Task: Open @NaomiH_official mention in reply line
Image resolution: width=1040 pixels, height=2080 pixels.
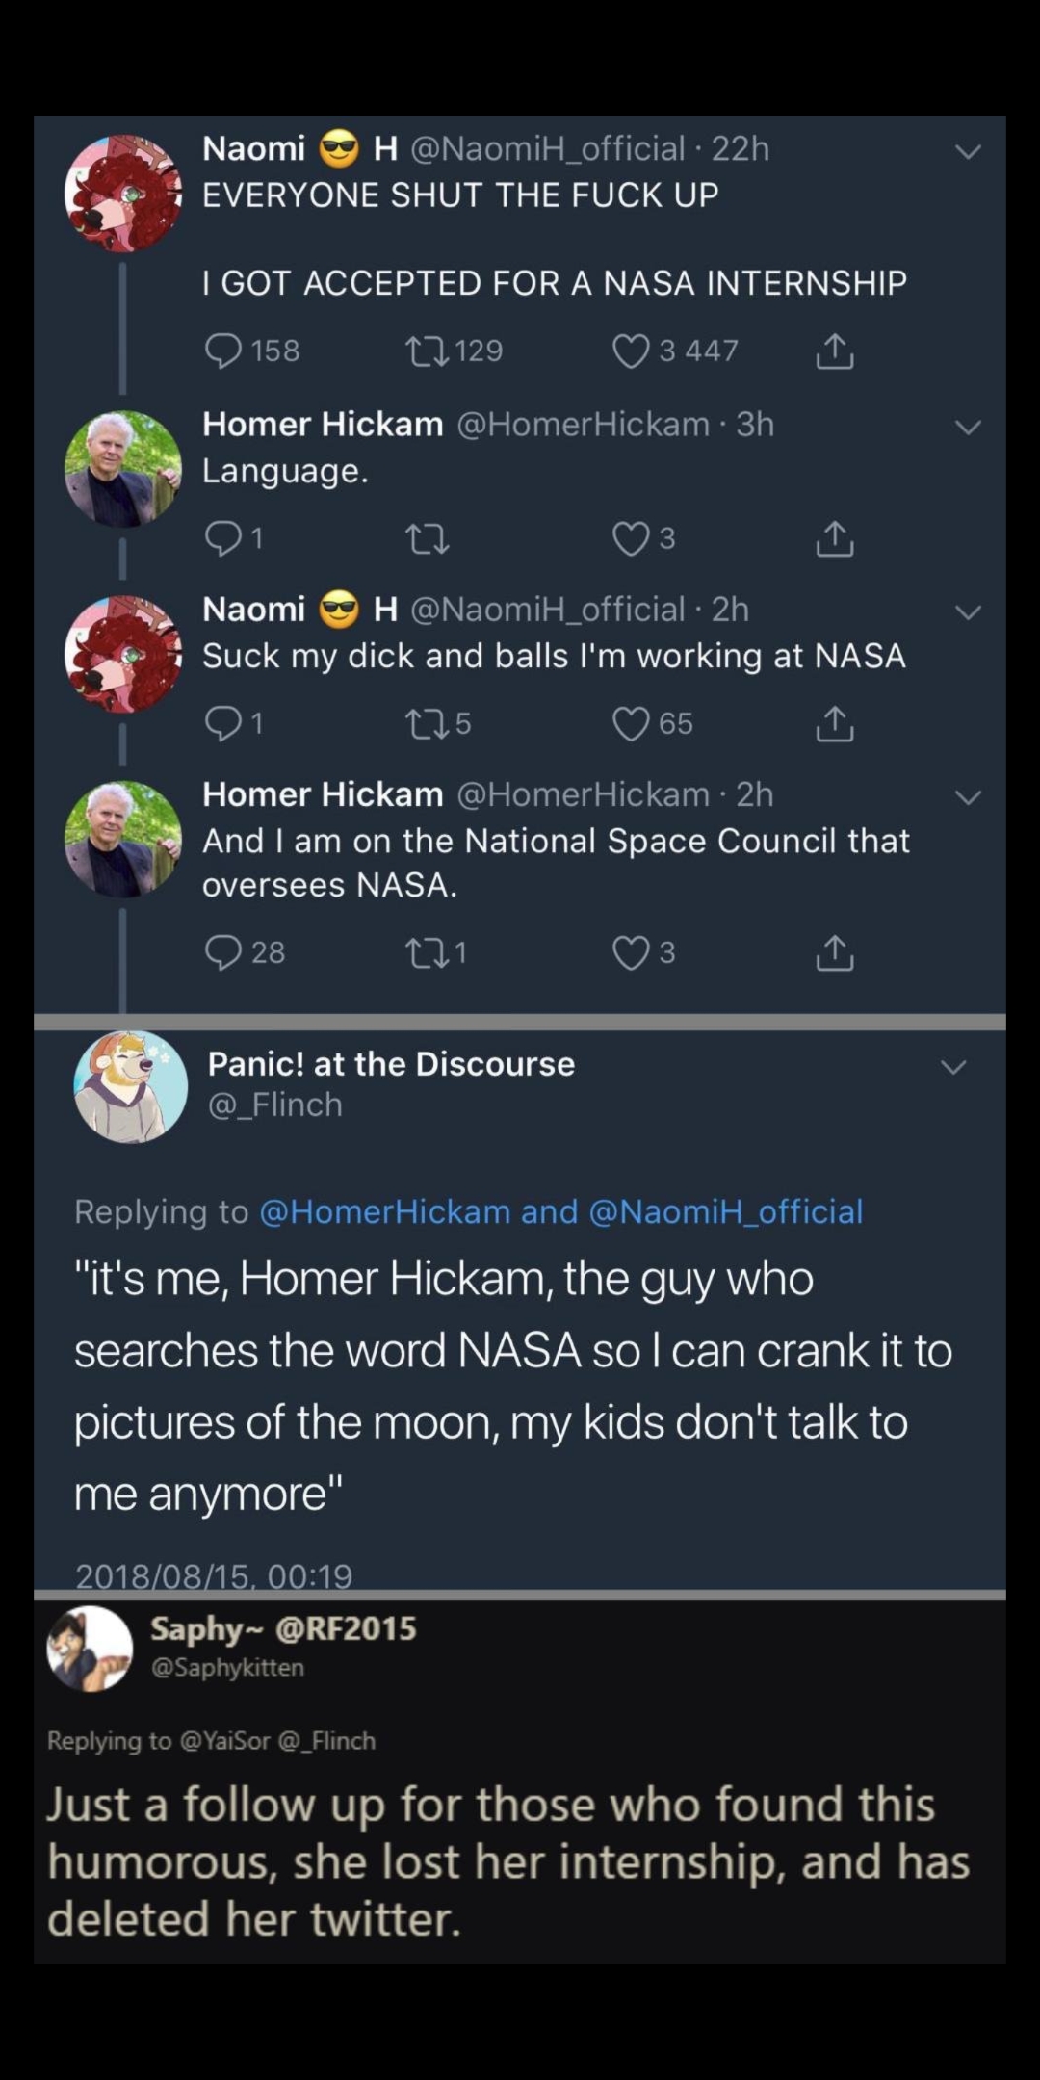Action: 725,1211
